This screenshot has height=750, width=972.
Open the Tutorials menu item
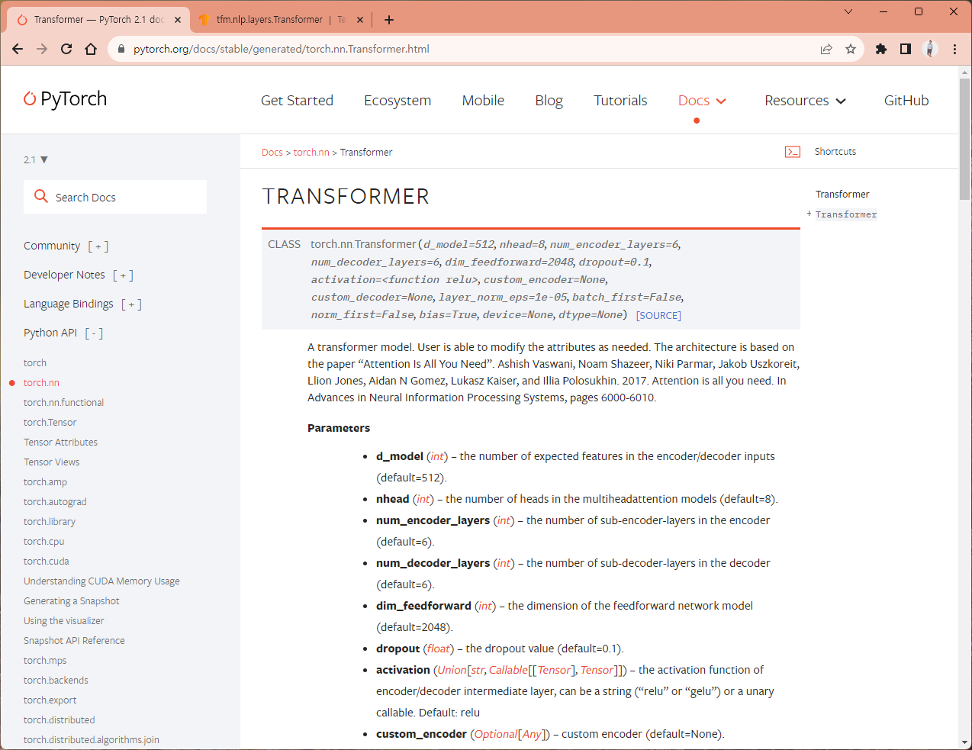point(620,101)
